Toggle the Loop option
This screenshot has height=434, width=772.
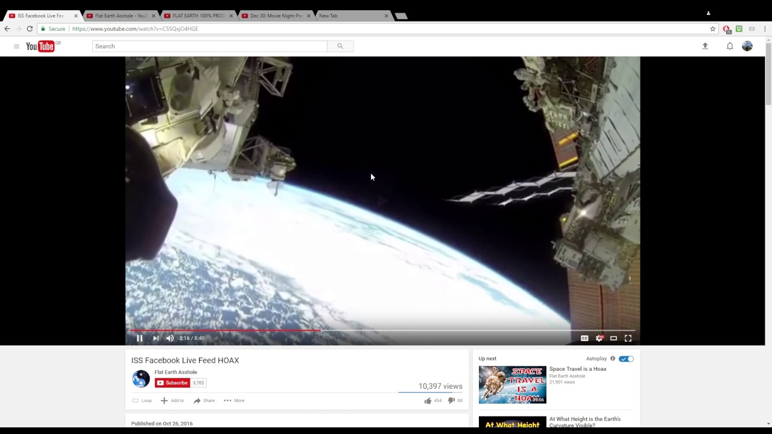(x=142, y=400)
